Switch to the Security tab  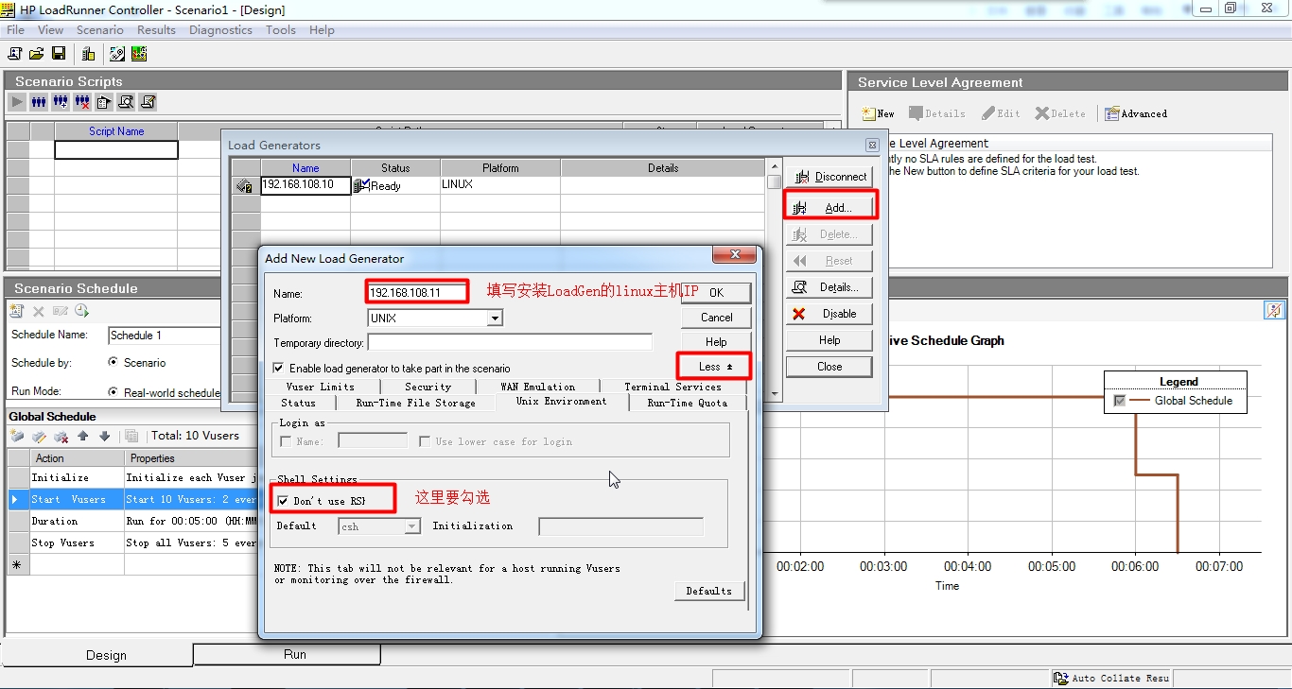[x=428, y=387]
